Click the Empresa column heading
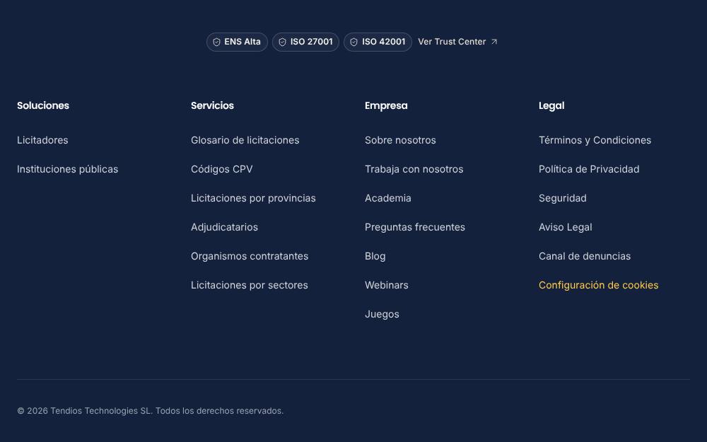The image size is (707, 442). click(x=386, y=105)
